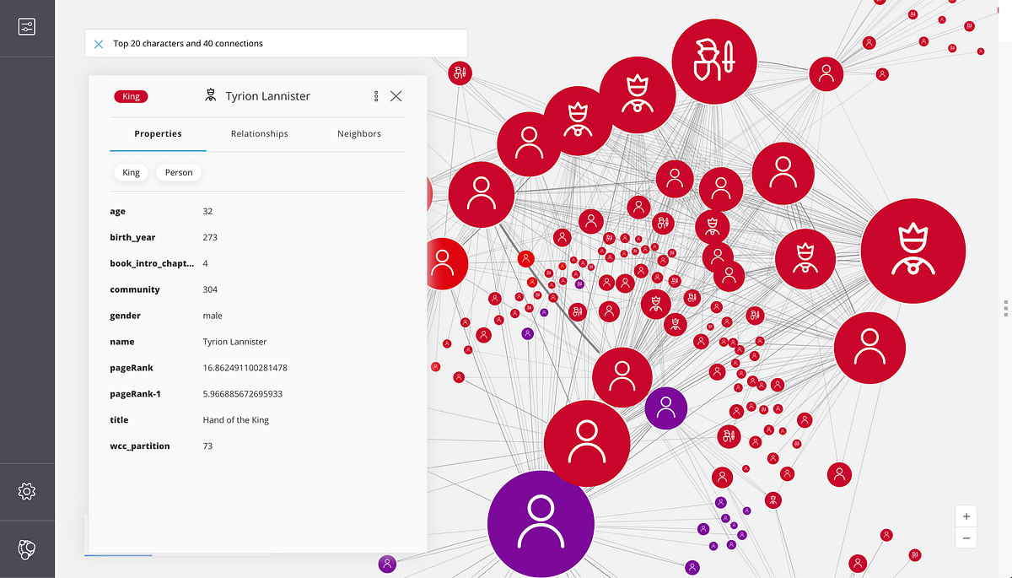Click the red King badge in the panel header
The image size is (1012, 578).
coord(131,95)
